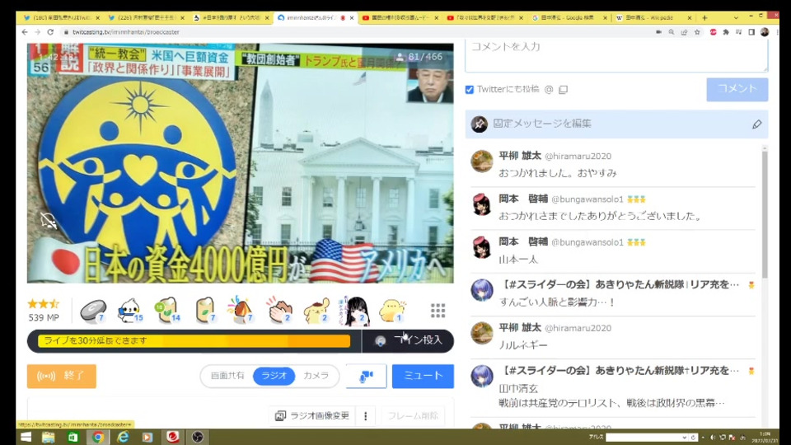Click the browser address bar URL
This screenshot has width=791, height=445.
pos(126,32)
